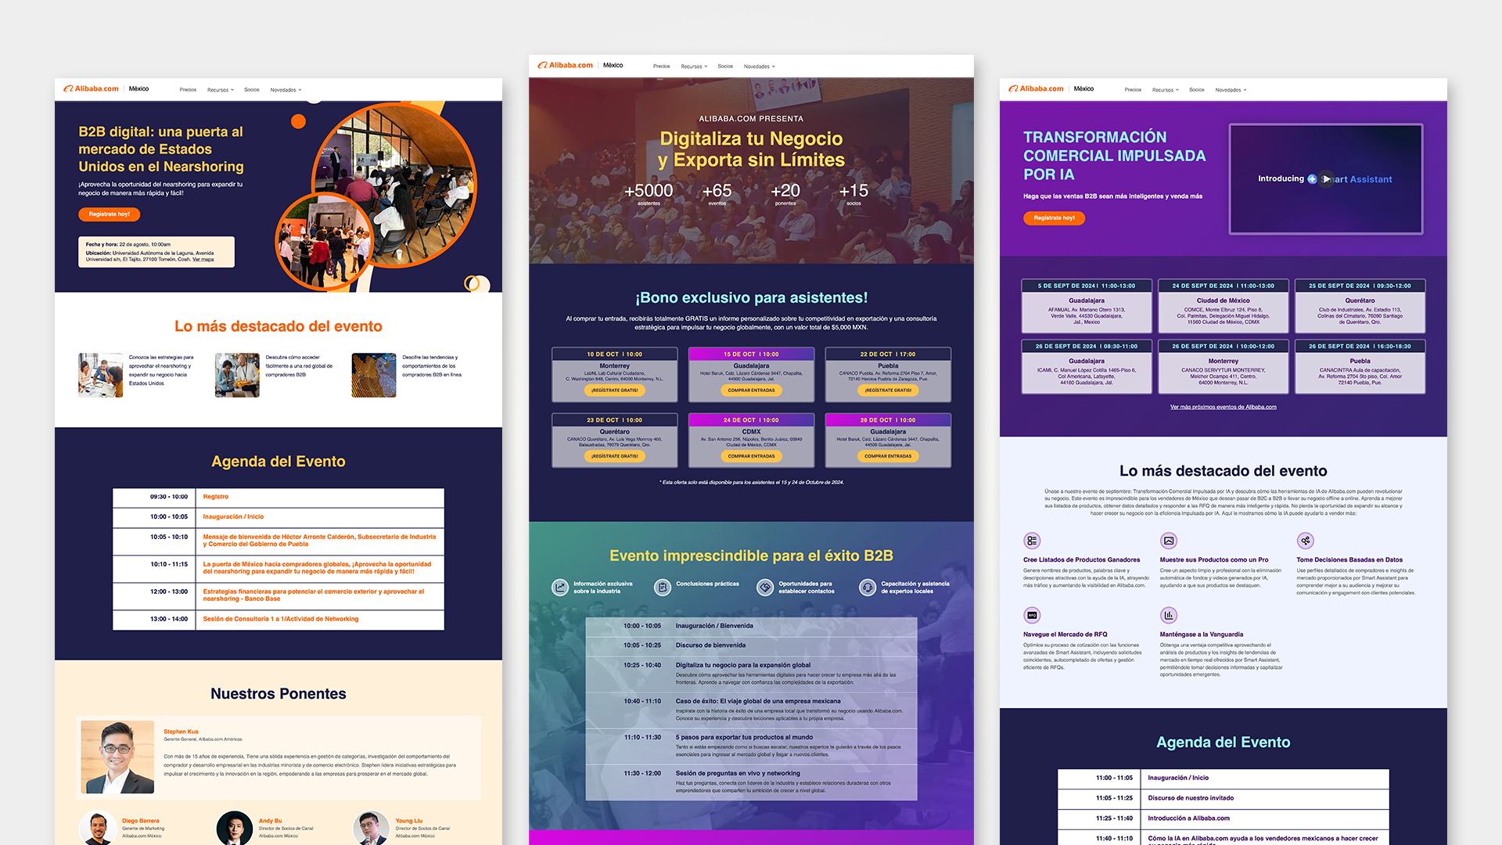
Task: Expand Recursos dropdown in the left page header
Action: 221,90
